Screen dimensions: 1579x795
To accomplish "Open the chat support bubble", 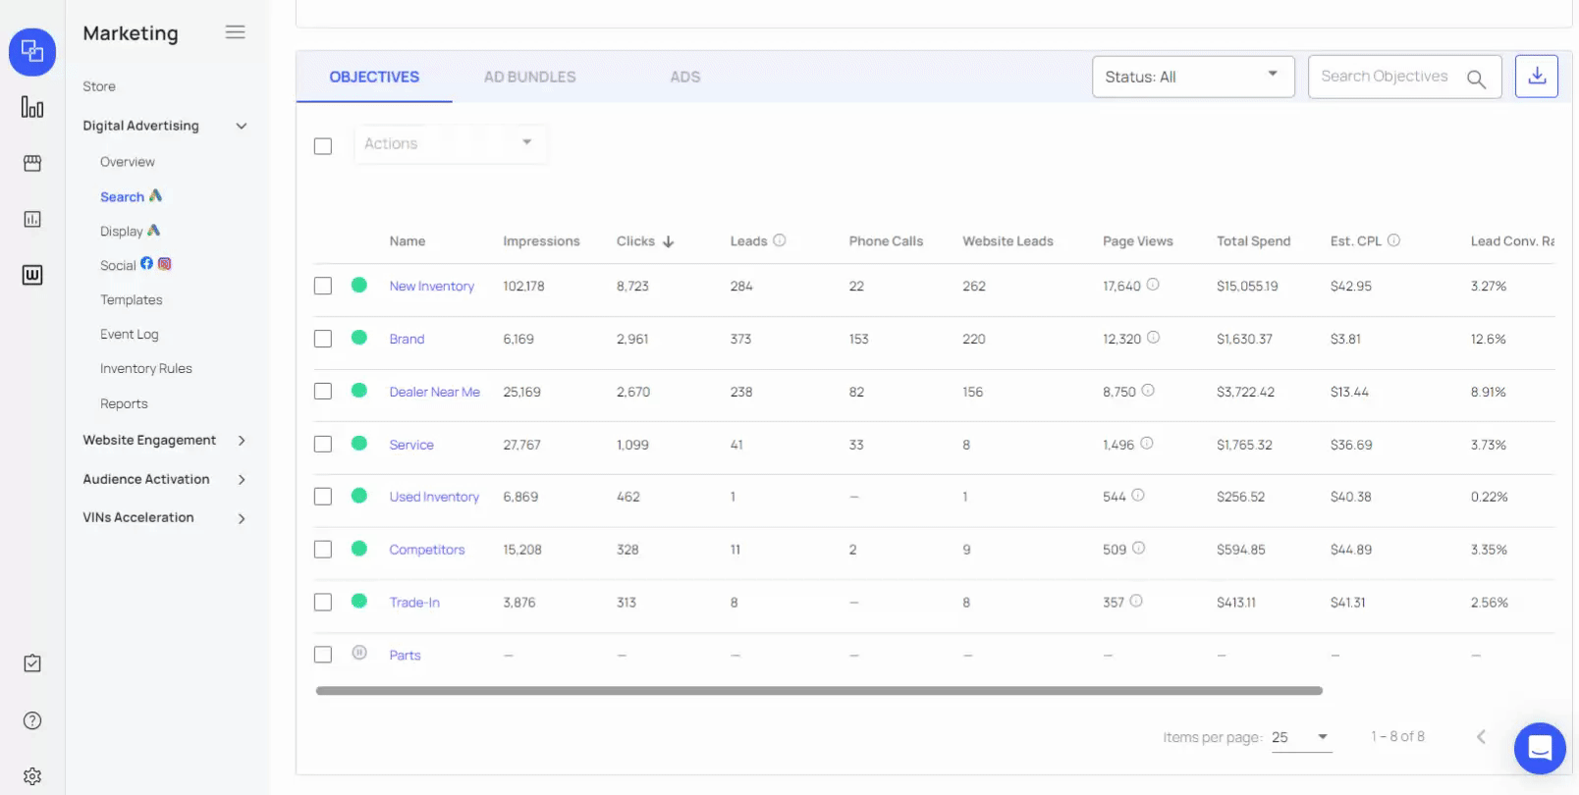I will [x=1539, y=749].
